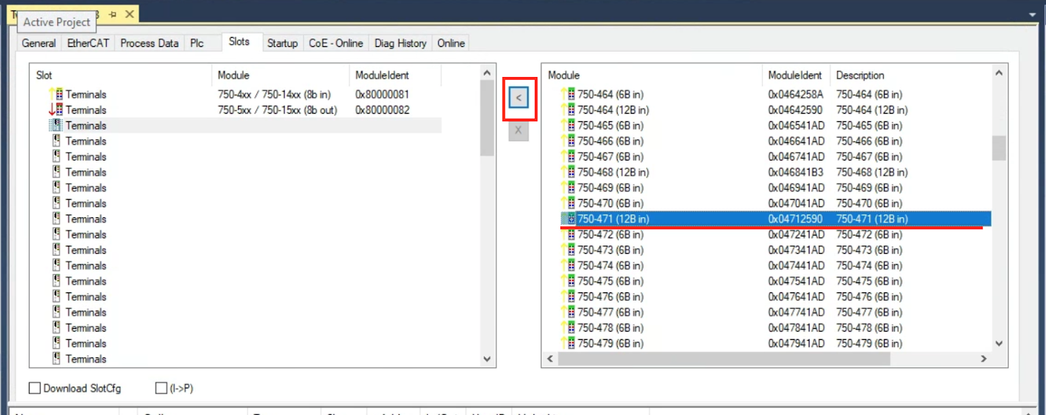Viewport: 1046px width, 415px height.
Task: Click the output terminal icon for slot 750-5xx
Action: coord(56,110)
